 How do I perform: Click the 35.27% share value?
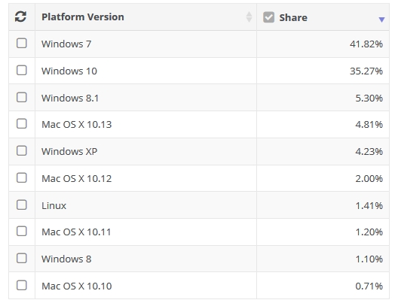tap(366, 71)
